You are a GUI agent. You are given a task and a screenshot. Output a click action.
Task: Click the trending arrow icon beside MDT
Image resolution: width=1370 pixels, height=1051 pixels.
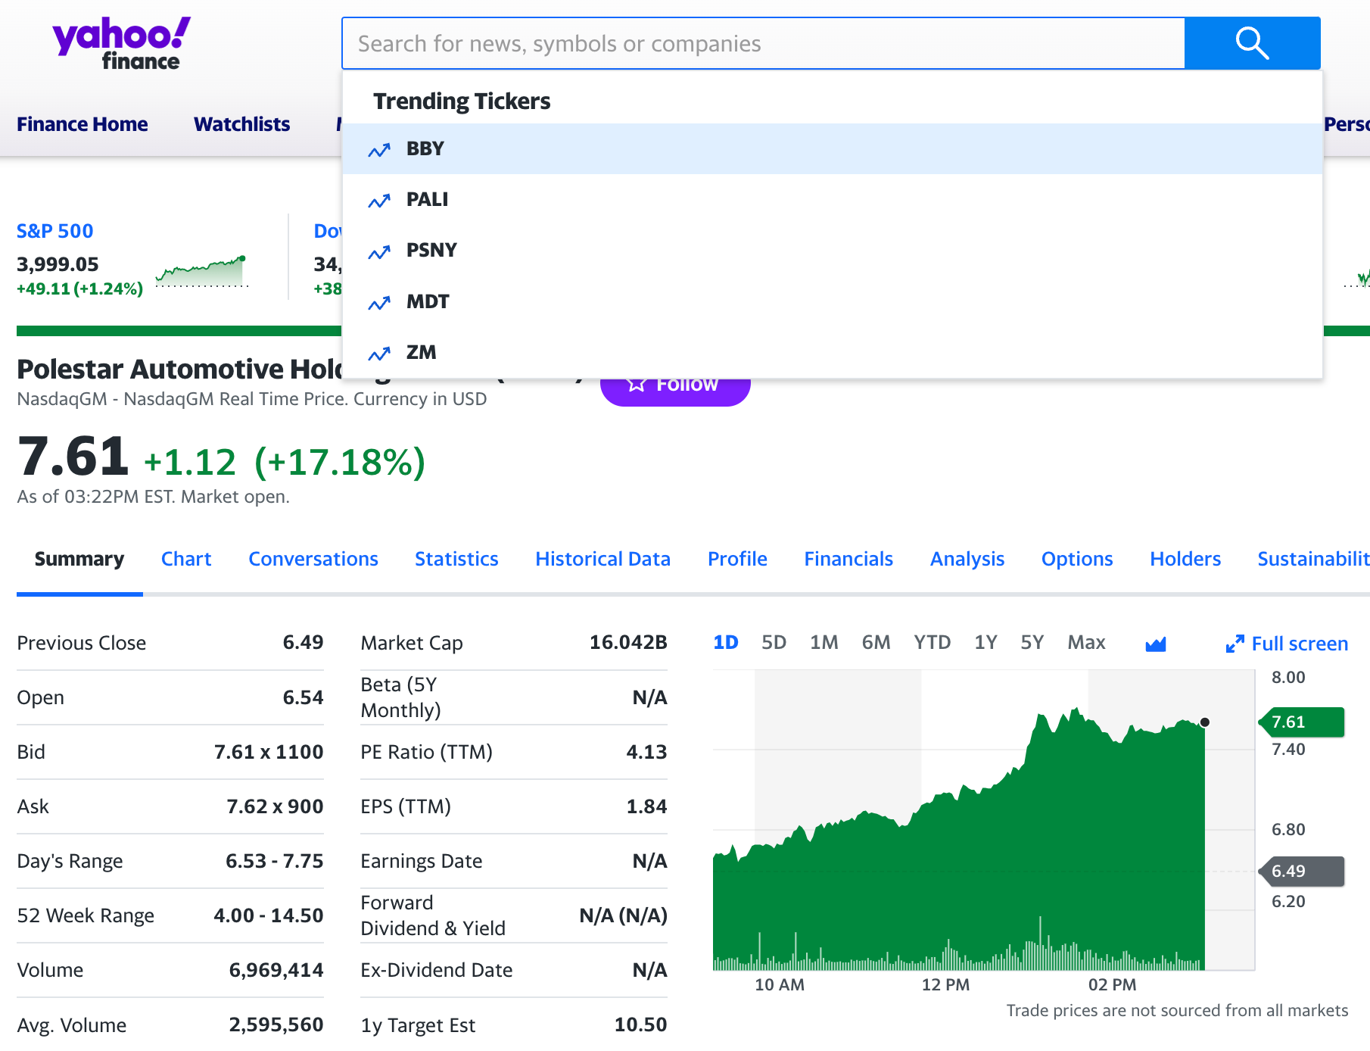tap(379, 303)
